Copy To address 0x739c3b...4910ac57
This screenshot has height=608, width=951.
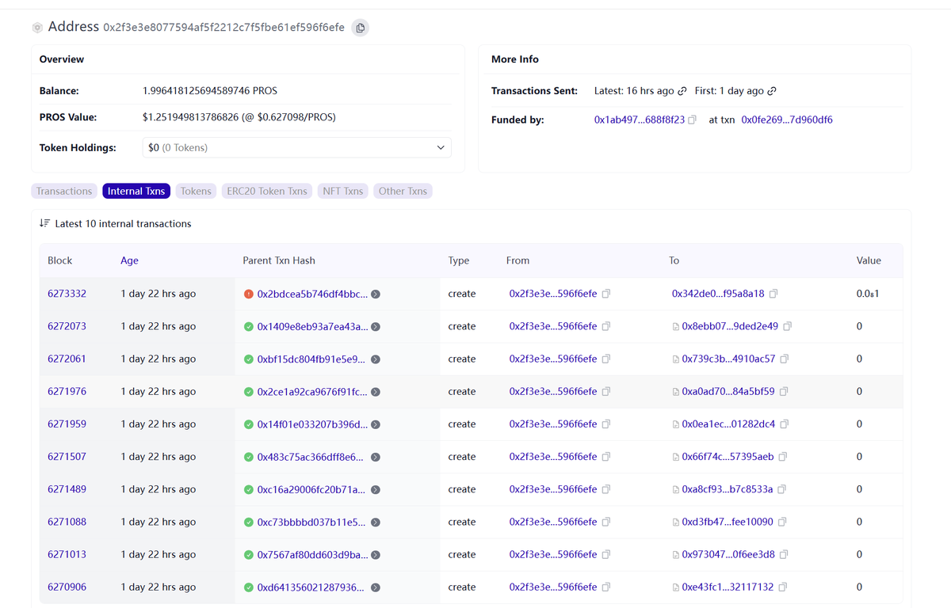click(x=785, y=359)
